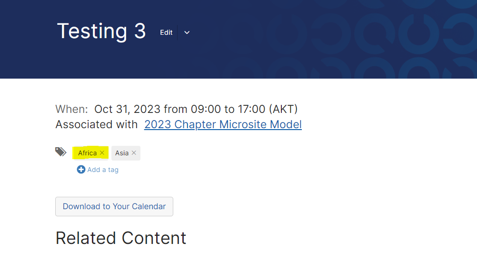Click the "Add a tag" text
477x253 pixels.
tap(103, 170)
